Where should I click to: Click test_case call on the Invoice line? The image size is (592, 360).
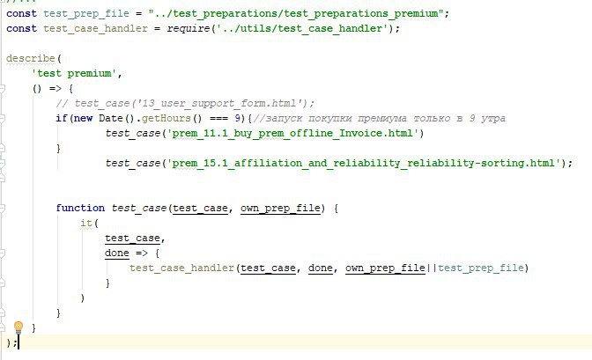133,133
